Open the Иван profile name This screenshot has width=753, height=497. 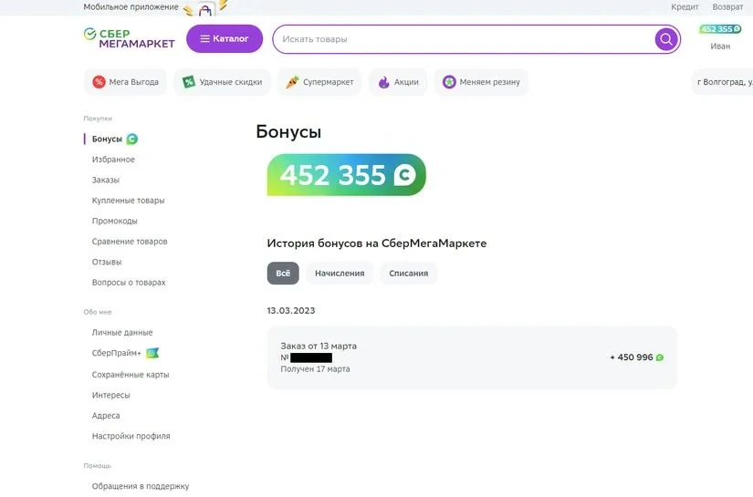pyautogui.click(x=720, y=47)
